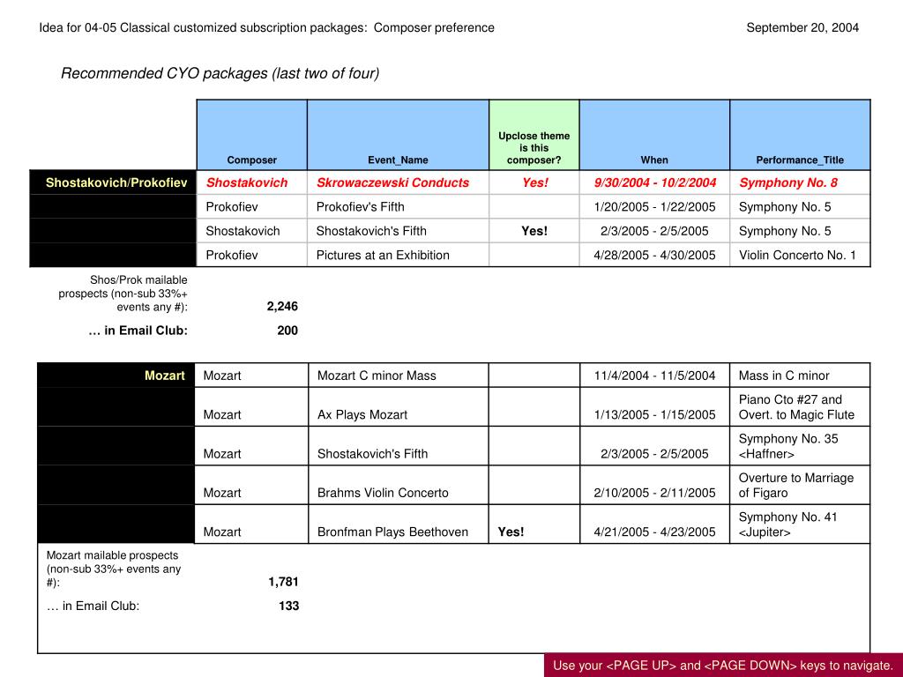Click the 'September 20, 2004' date text
The image size is (903, 677).
click(802, 27)
